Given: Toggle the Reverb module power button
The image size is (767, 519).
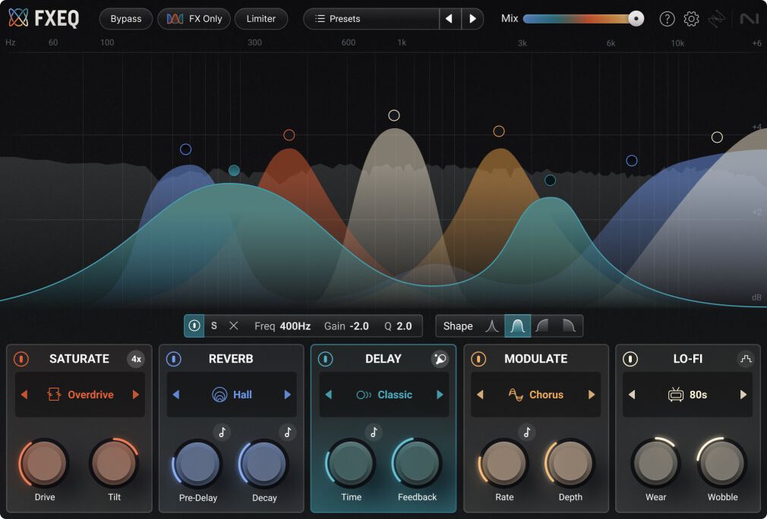Looking at the screenshot, I should 173,359.
